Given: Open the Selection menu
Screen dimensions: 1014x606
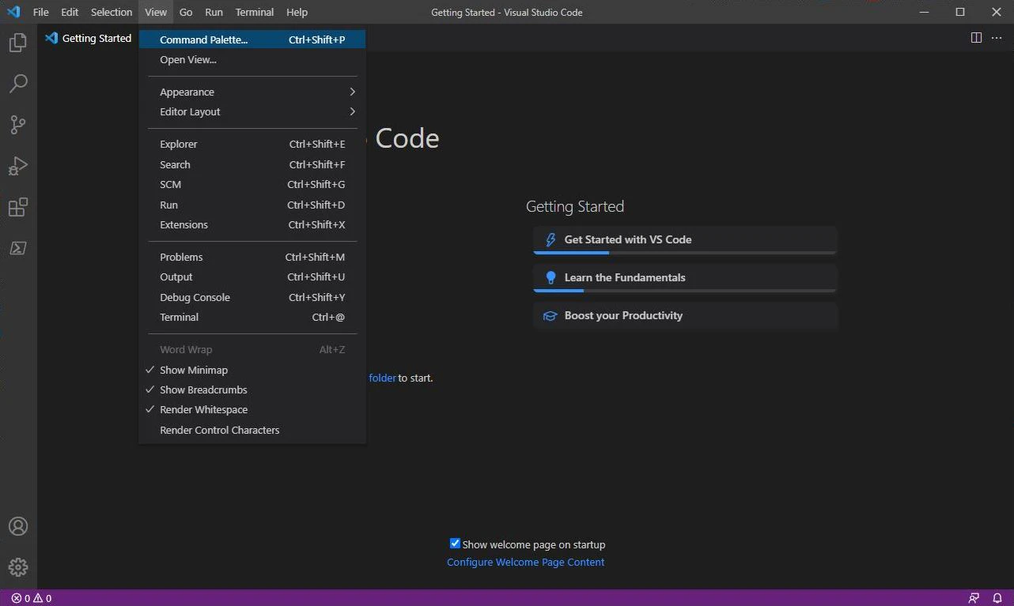Looking at the screenshot, I should (112, 12).
